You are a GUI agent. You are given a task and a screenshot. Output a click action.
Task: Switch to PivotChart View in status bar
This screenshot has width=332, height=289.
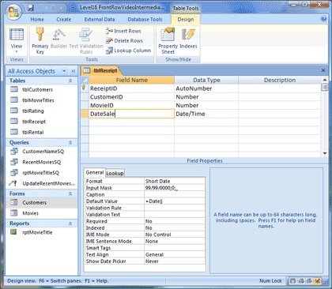coord(309,281)
